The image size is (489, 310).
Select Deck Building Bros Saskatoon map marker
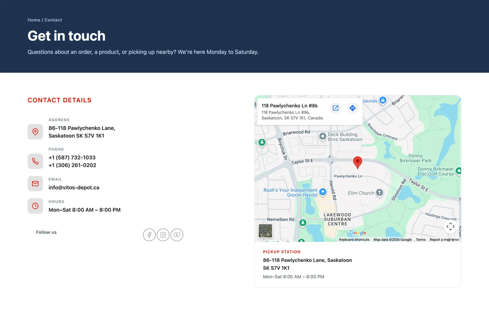pos(323,136)
